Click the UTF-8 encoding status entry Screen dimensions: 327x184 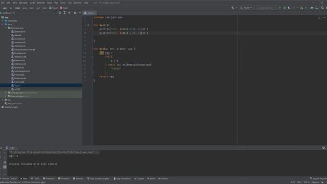307,182
